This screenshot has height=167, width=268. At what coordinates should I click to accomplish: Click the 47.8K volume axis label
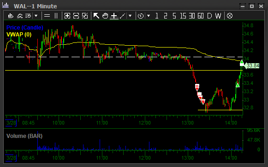click(254, 140)
